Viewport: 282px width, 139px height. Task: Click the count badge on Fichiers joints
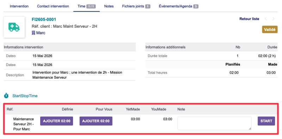[x=148, y=6]
